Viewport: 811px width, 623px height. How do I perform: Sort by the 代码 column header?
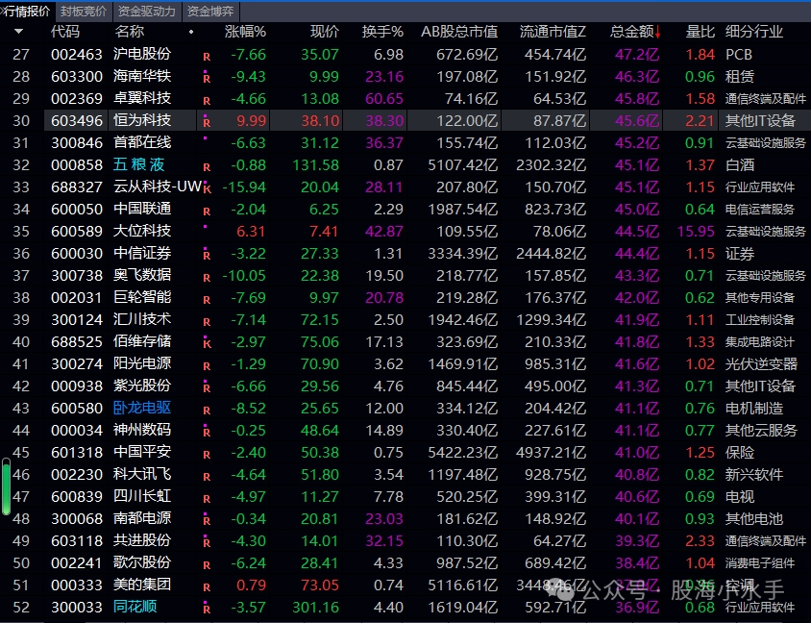[65, 32]
